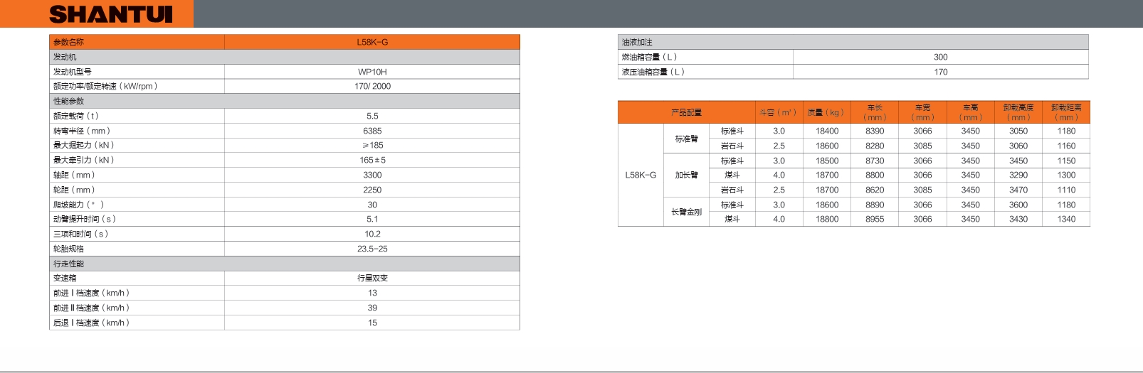Select the 液压油箱容量 (L) label
Screen dimensions: 1143x373
(653, 72)
